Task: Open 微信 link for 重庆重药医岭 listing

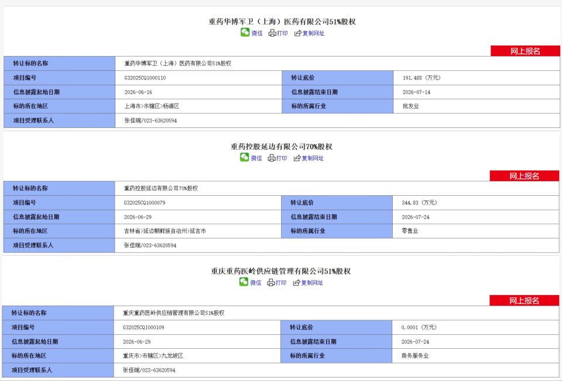Action: point(256,283)
